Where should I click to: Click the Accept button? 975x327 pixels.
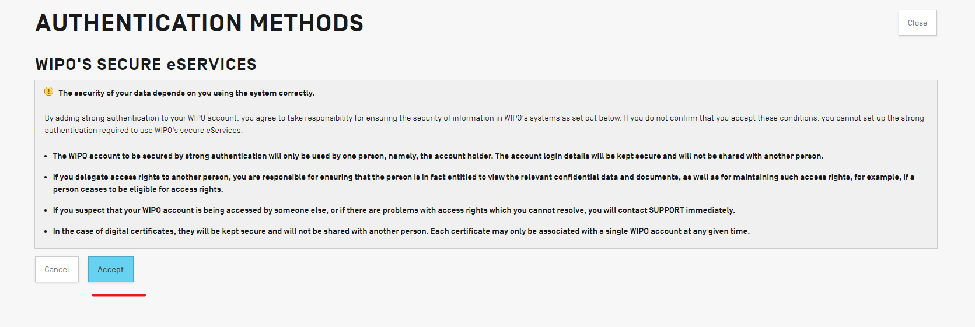[x=111, y=269]
